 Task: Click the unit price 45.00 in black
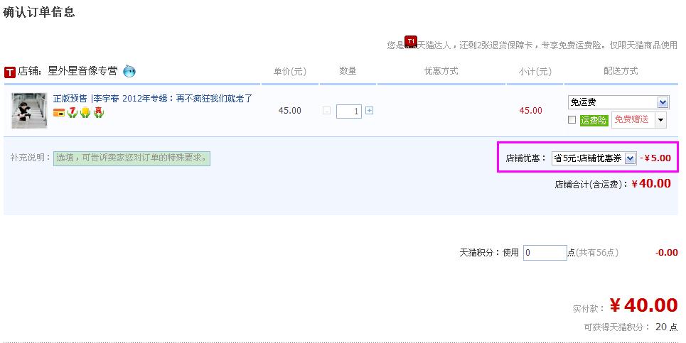289,111
